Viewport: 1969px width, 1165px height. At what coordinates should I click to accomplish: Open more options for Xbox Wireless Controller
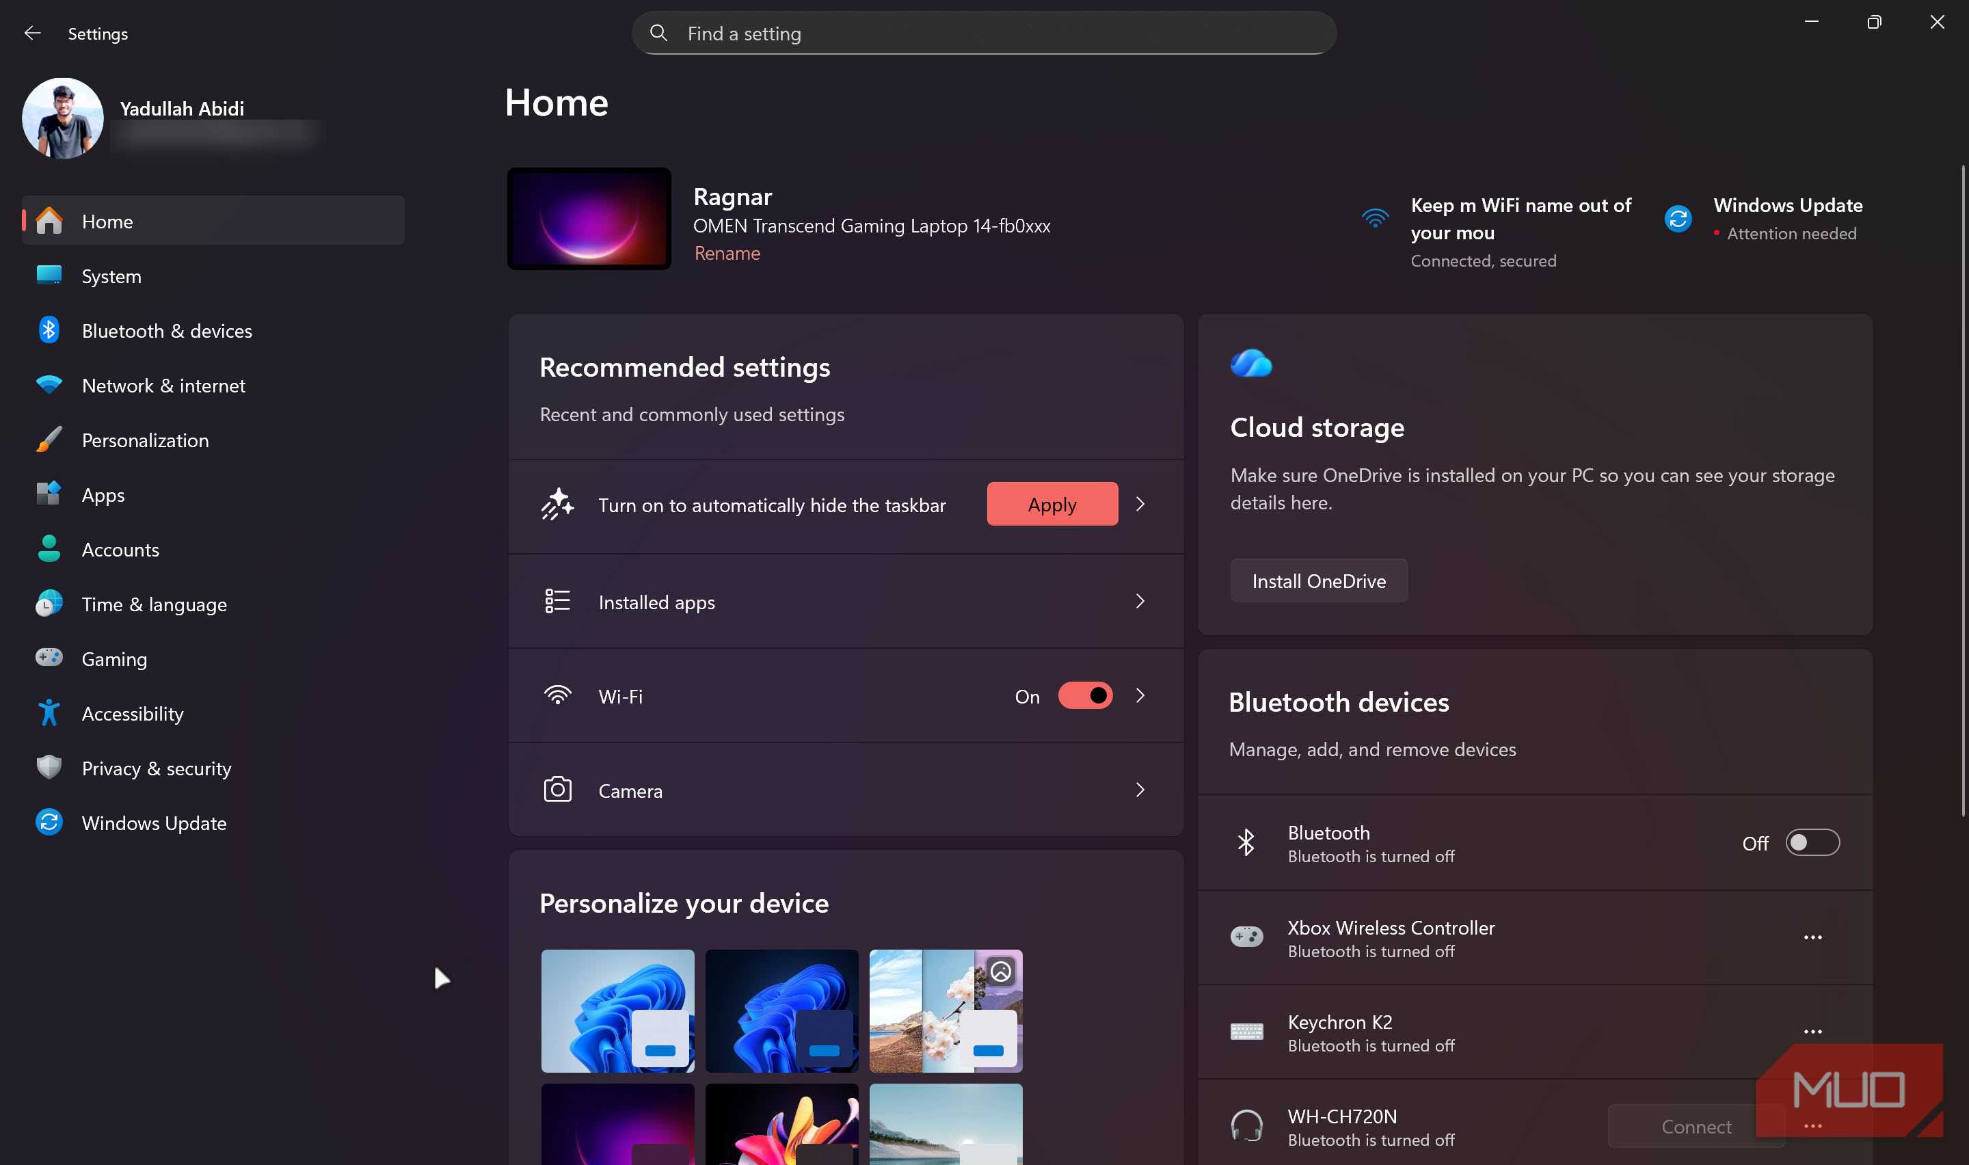(1812, 937)
